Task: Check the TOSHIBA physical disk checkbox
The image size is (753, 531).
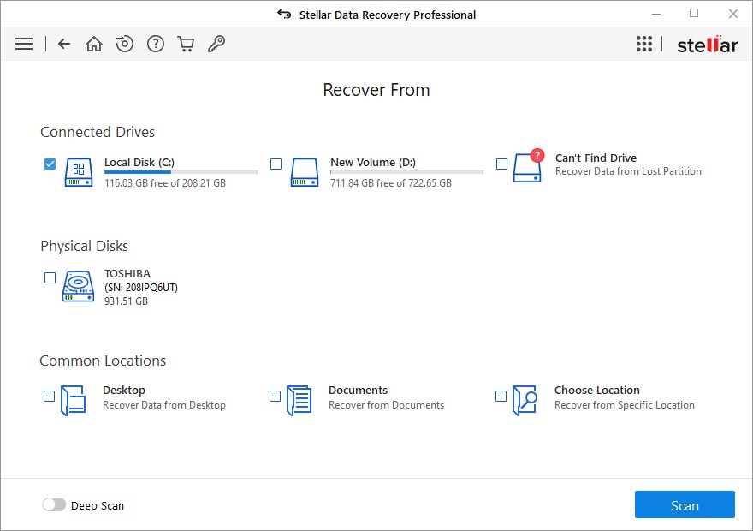Action: coord(50,277)
